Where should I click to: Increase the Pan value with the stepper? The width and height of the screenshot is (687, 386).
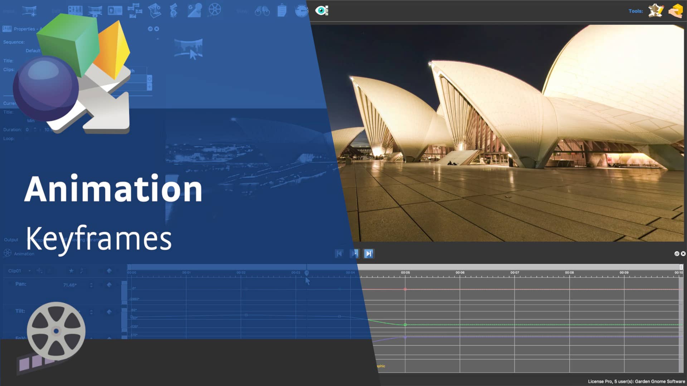point(91,284)
